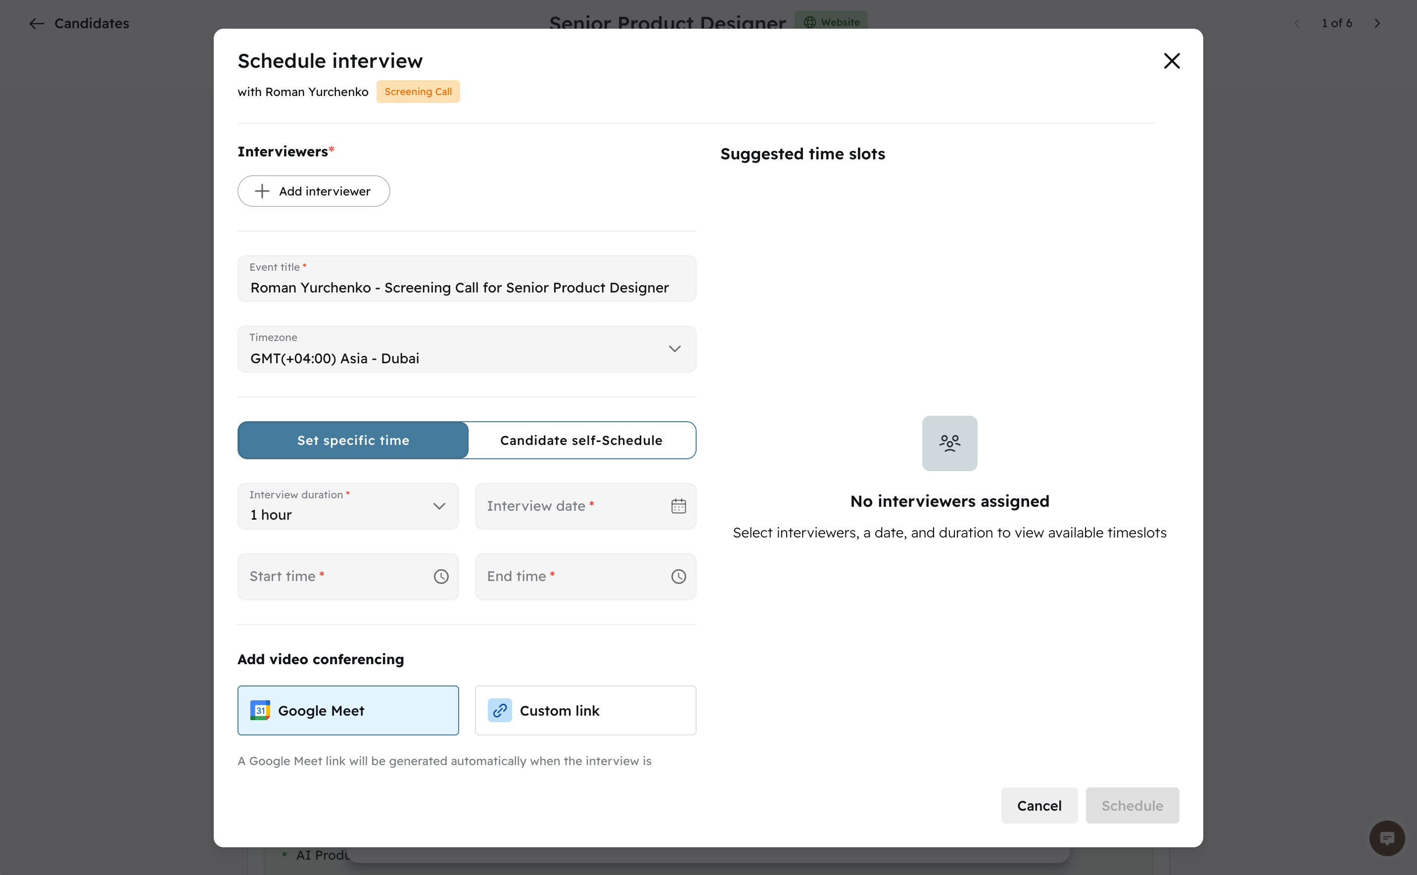
Task: Click the Schedule button
Action: (x=1132, y=805)
